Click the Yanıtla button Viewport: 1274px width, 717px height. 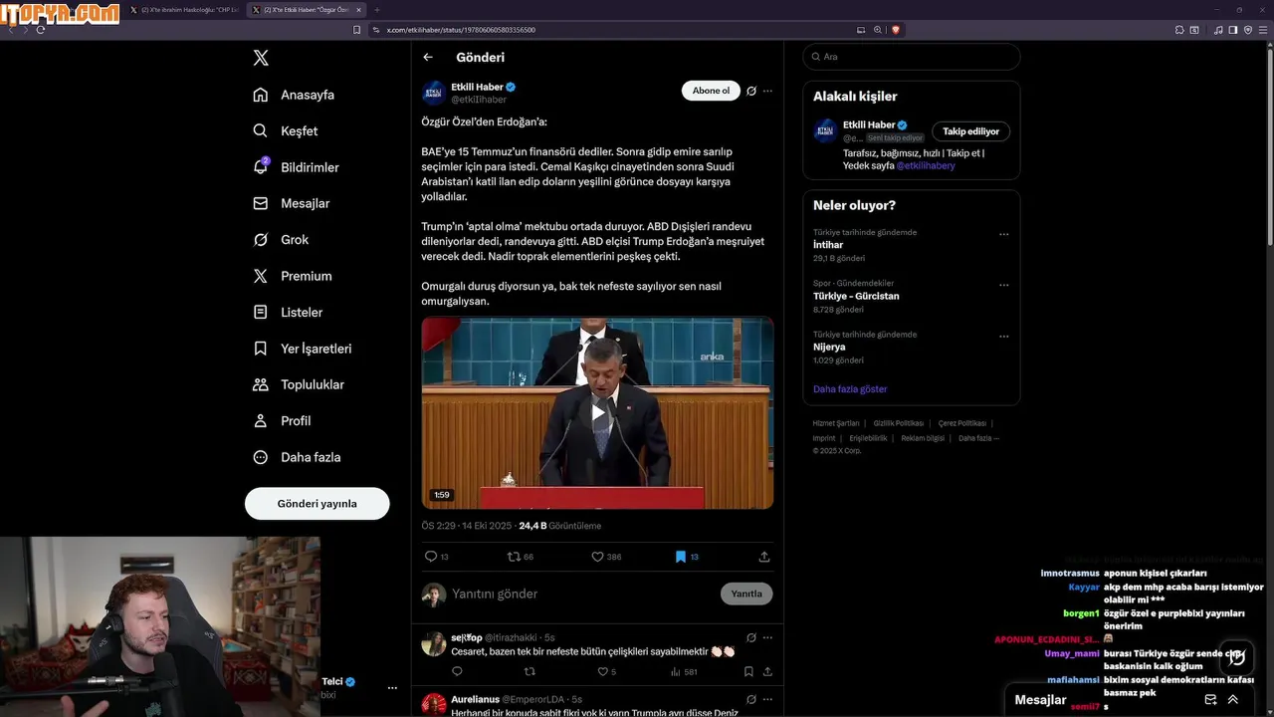click(x=746, y=594)
